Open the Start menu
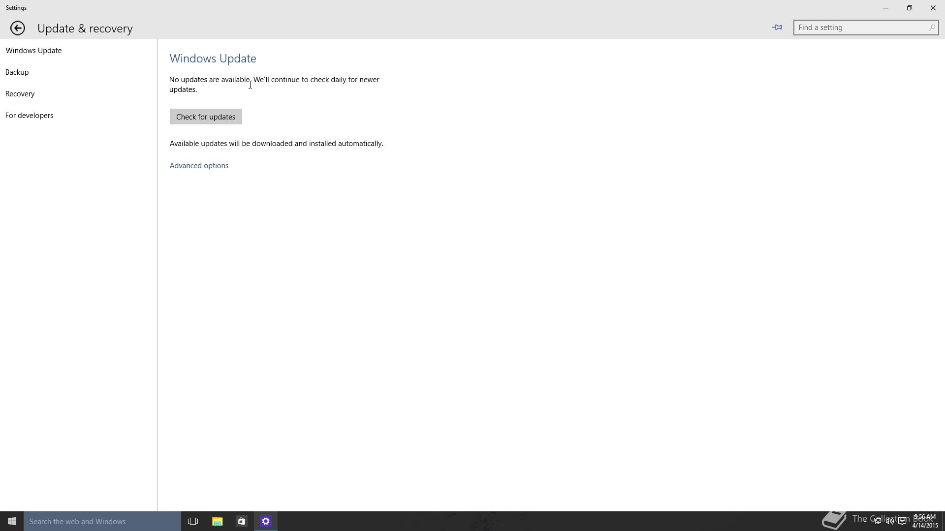The image size is (945, 531). [x=12, y=521]
